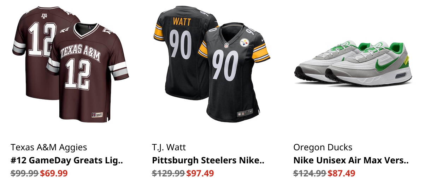Screen dimensions: 424x187
Task: Open the Nike Unisex Air Max product title
Action: [x=351, y=161]
